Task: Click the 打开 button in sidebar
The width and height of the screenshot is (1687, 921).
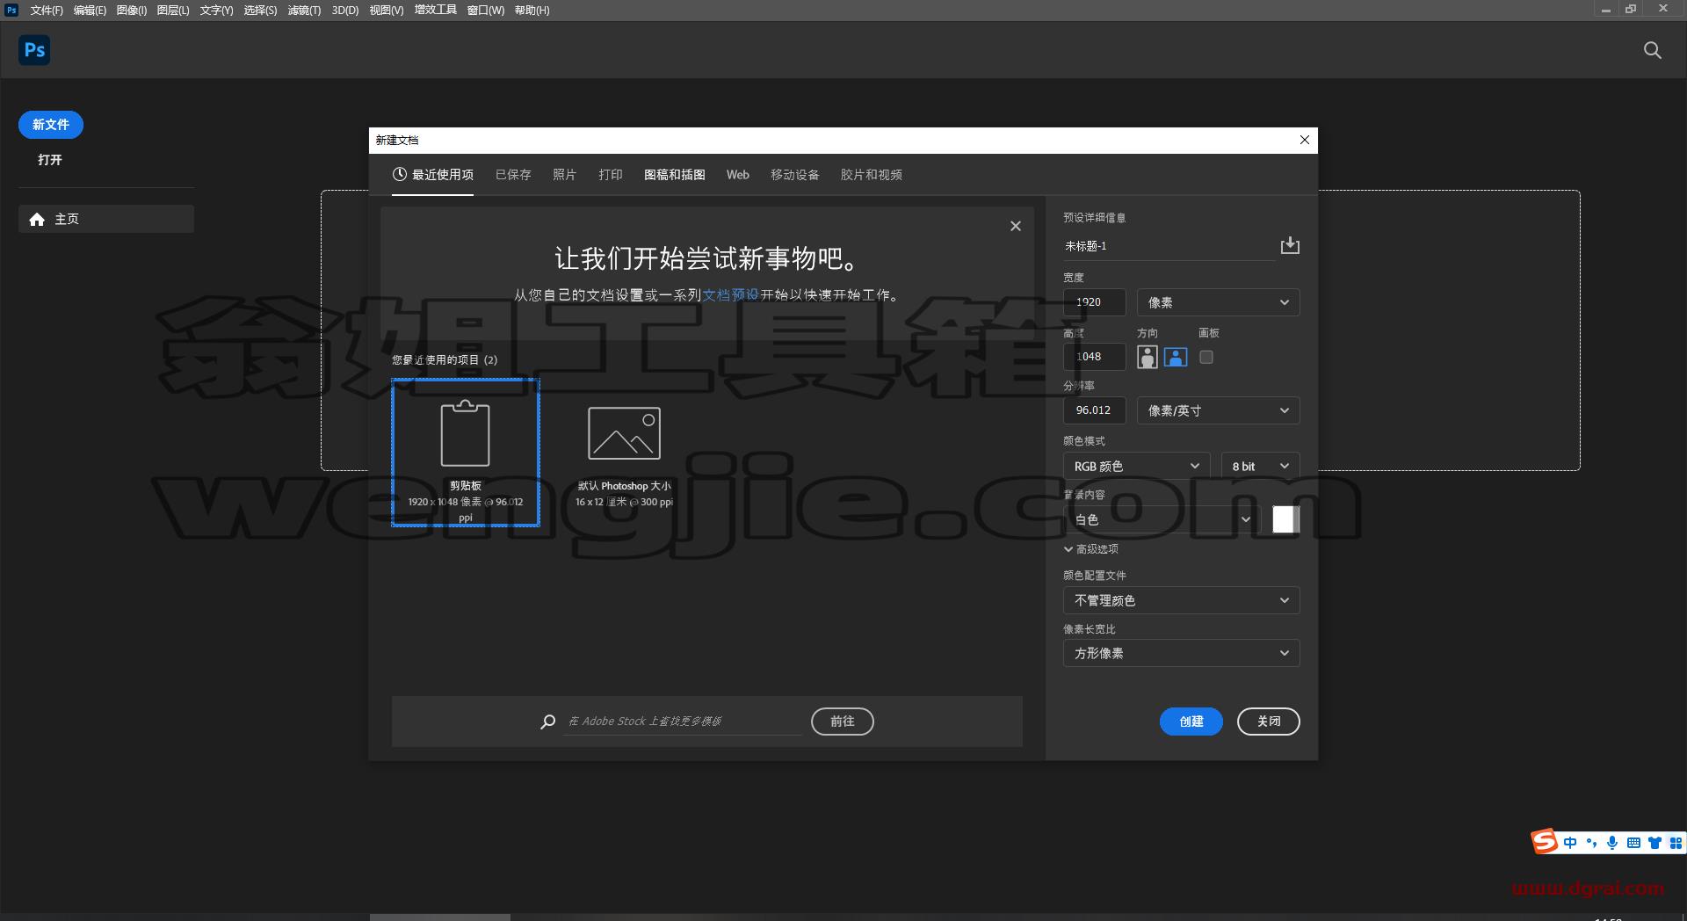Action: [50, 160]
